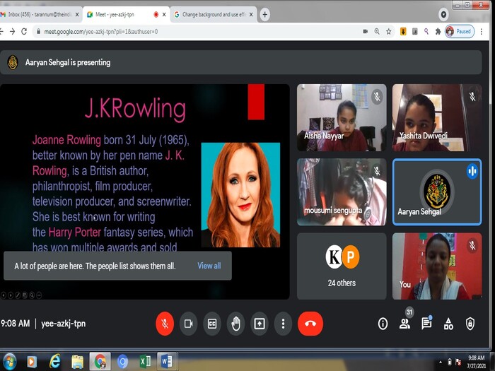Image resolution: width=495 pixels, height=371 pixels.
Task: Select Yashita Dwivedi's video tile
Action: (x=437, y=117)
